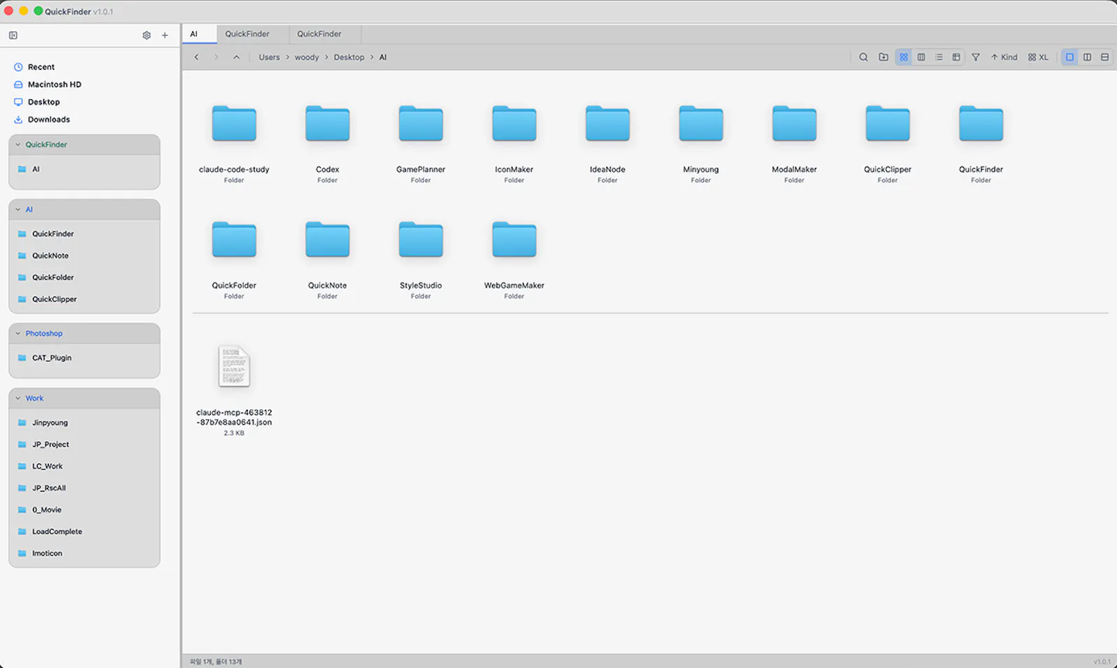Collapse the Work sidebar group

(18, 399)
